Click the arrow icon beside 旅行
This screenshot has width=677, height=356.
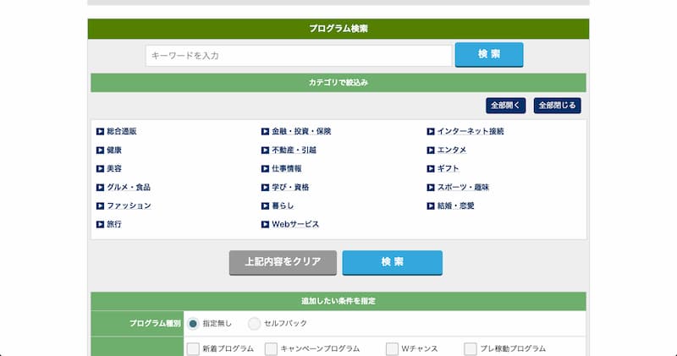(x=100, y=224)
